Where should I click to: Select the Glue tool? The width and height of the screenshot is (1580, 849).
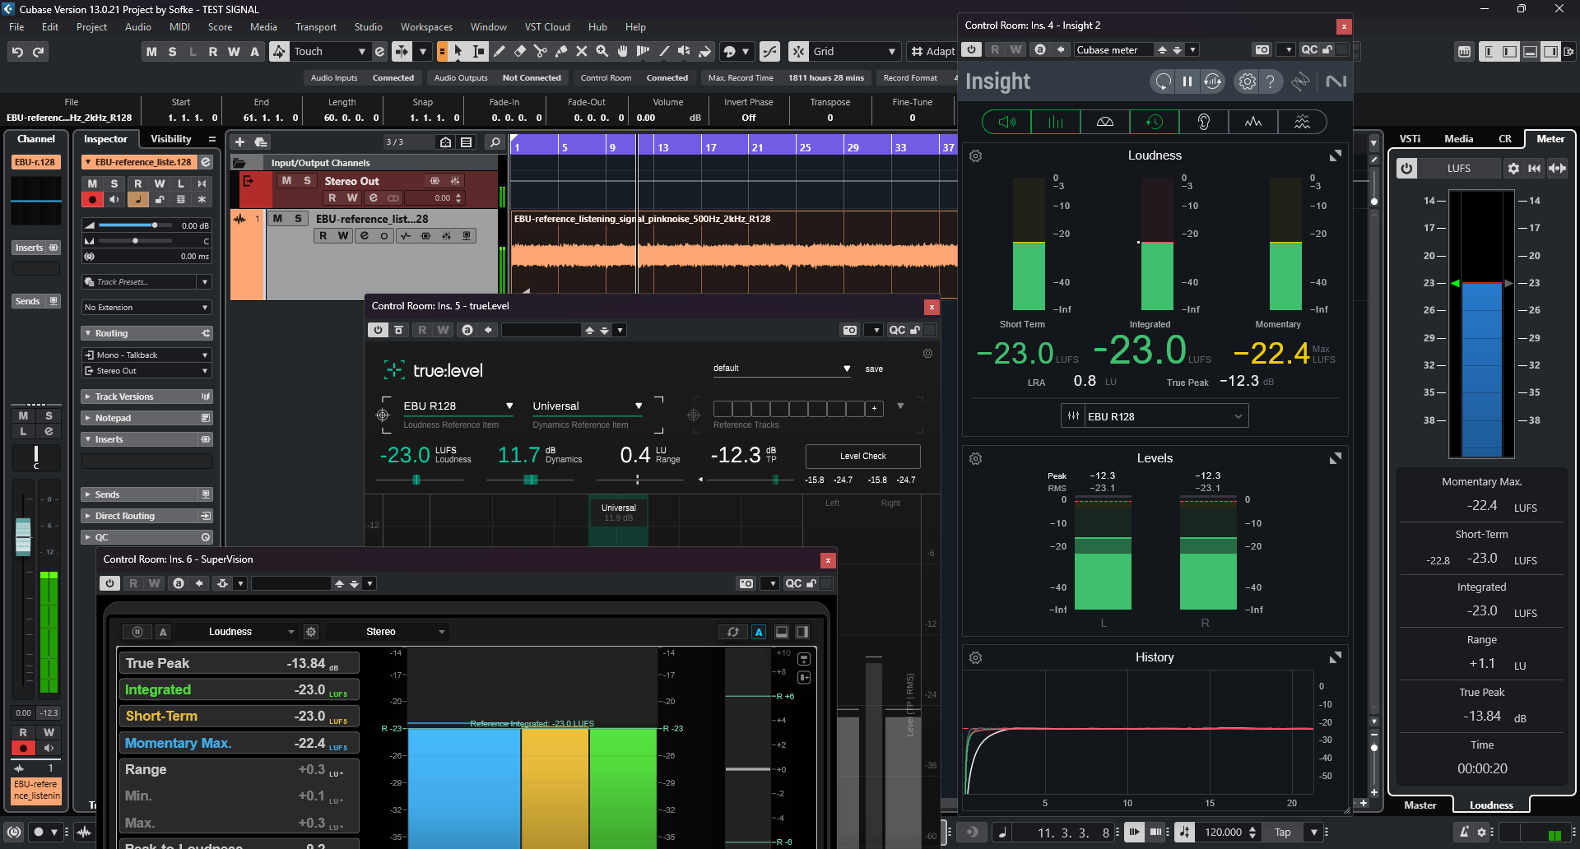(x=560, y=52)
